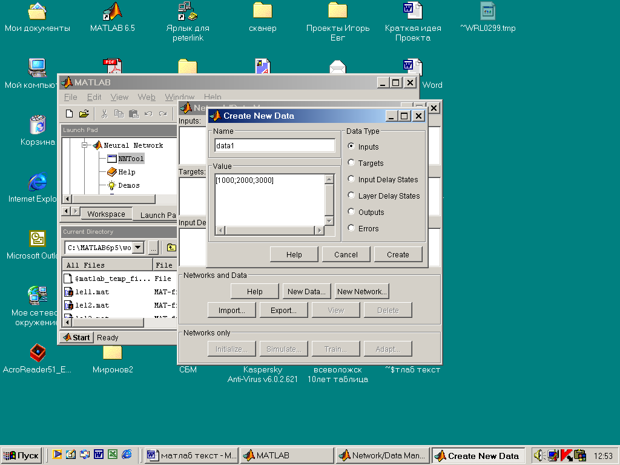Switch to Network/Data Manager taskbar button
620x465 pixels.
coord(383,455)
